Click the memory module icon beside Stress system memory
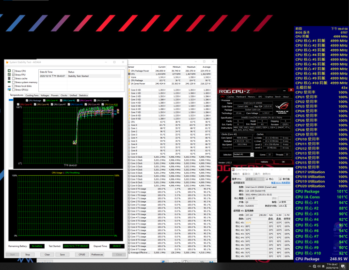Viewport: 349px width, 270px height. [x=9, y=82]
